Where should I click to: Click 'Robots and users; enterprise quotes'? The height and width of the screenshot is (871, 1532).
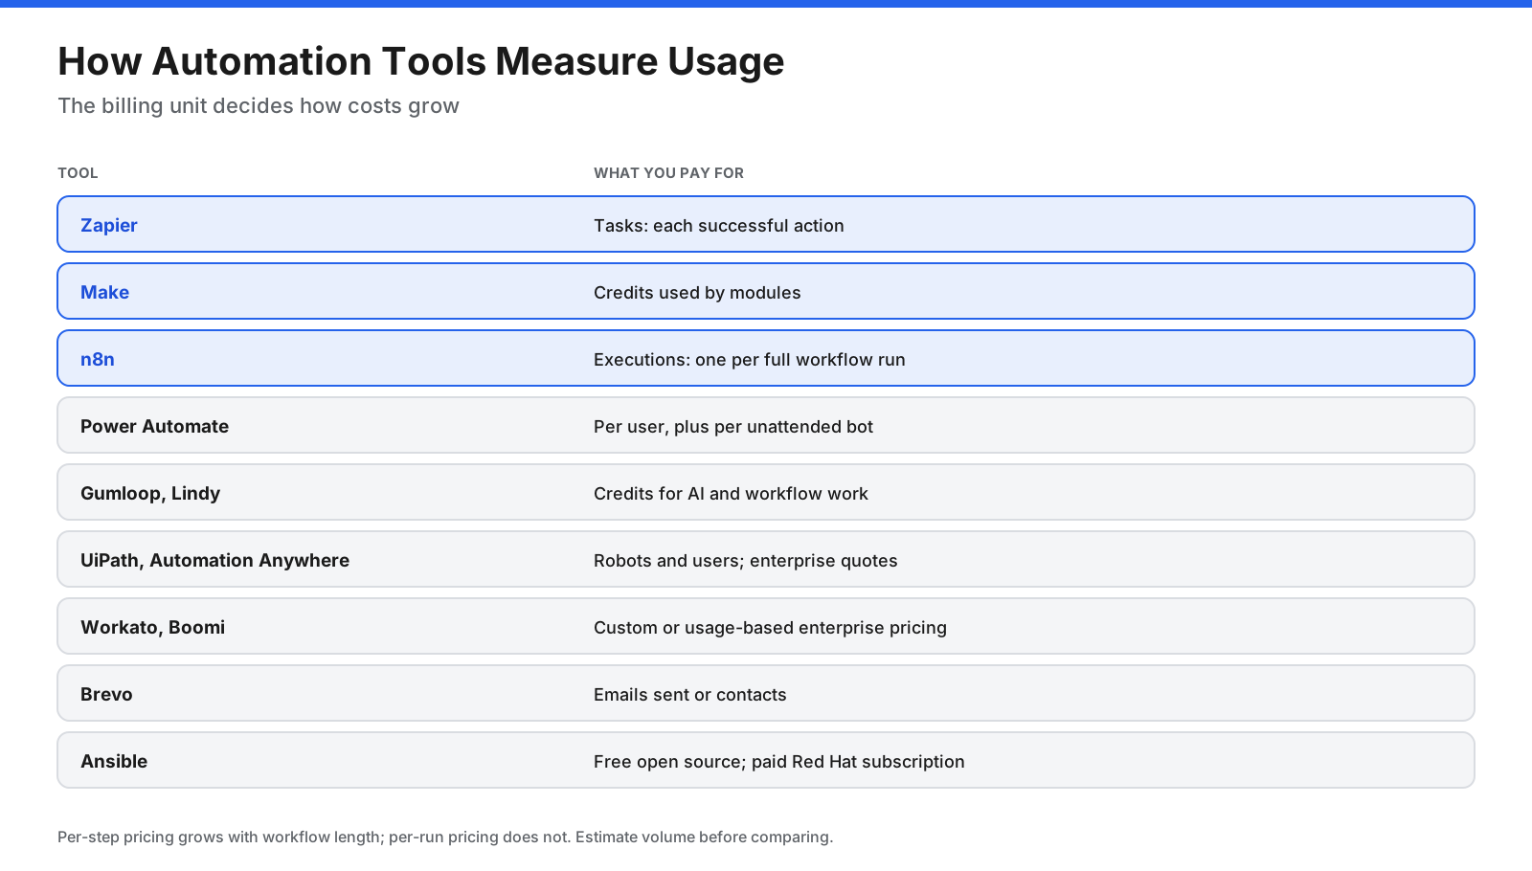tap(746, 561)
